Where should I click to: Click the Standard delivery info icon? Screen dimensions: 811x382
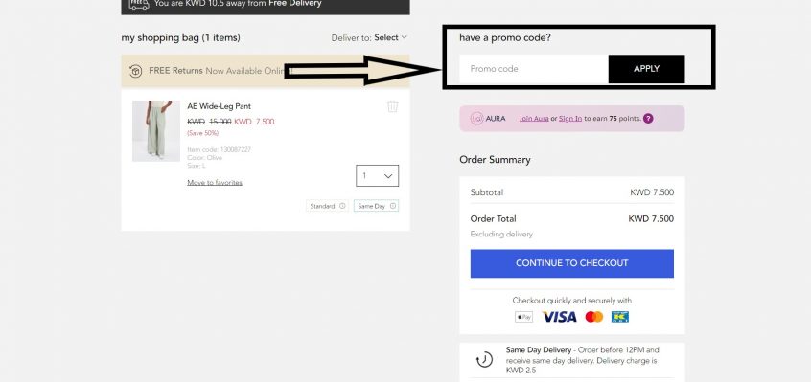(x=342, y=206)
